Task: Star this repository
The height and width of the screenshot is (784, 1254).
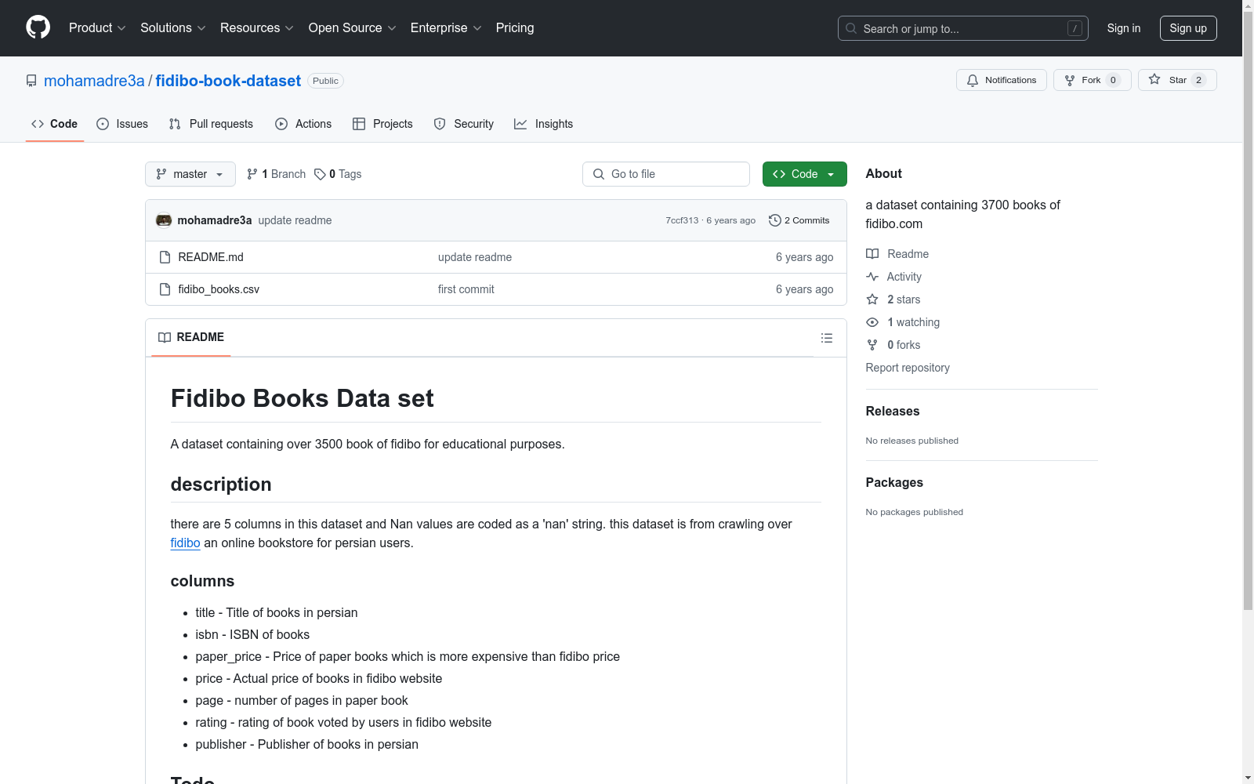Action: pos(1176,80)
